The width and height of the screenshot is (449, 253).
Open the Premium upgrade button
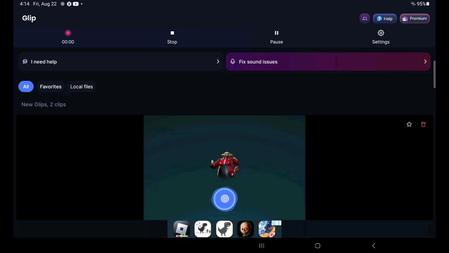[415, 19]
